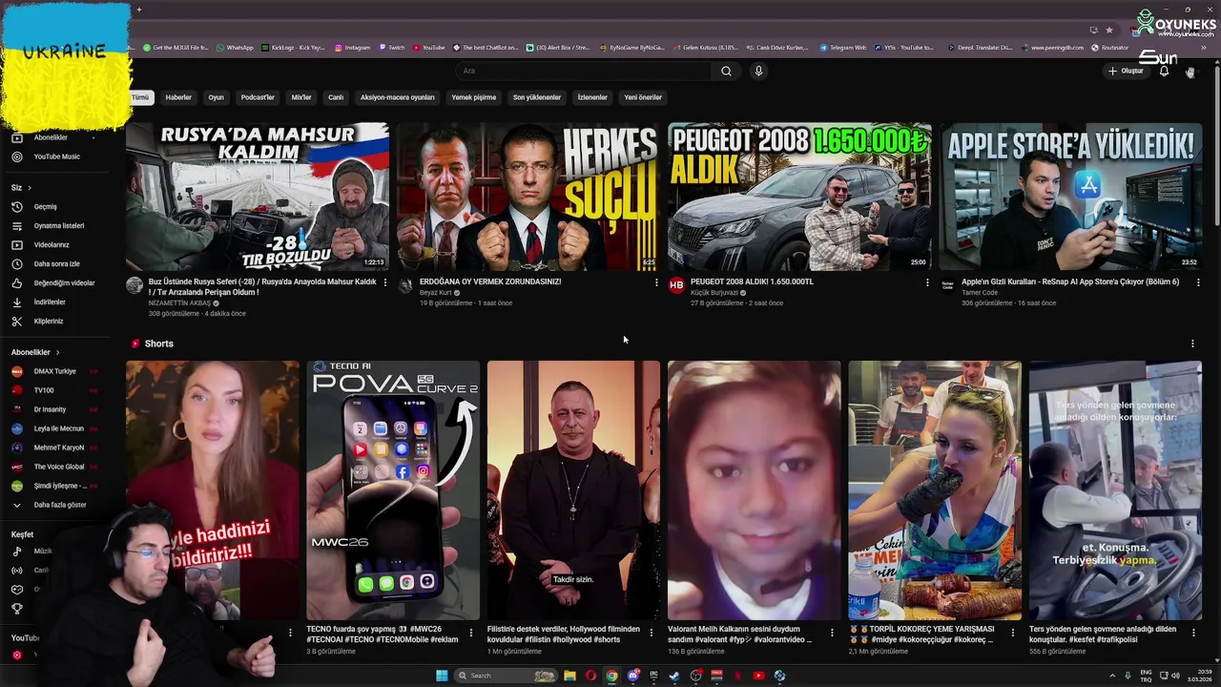Open WhatsApp bookmark in bookmarks bar
Image resolution: width=1221 pixels, height=687 pixels.
click(x=235, y=48)
